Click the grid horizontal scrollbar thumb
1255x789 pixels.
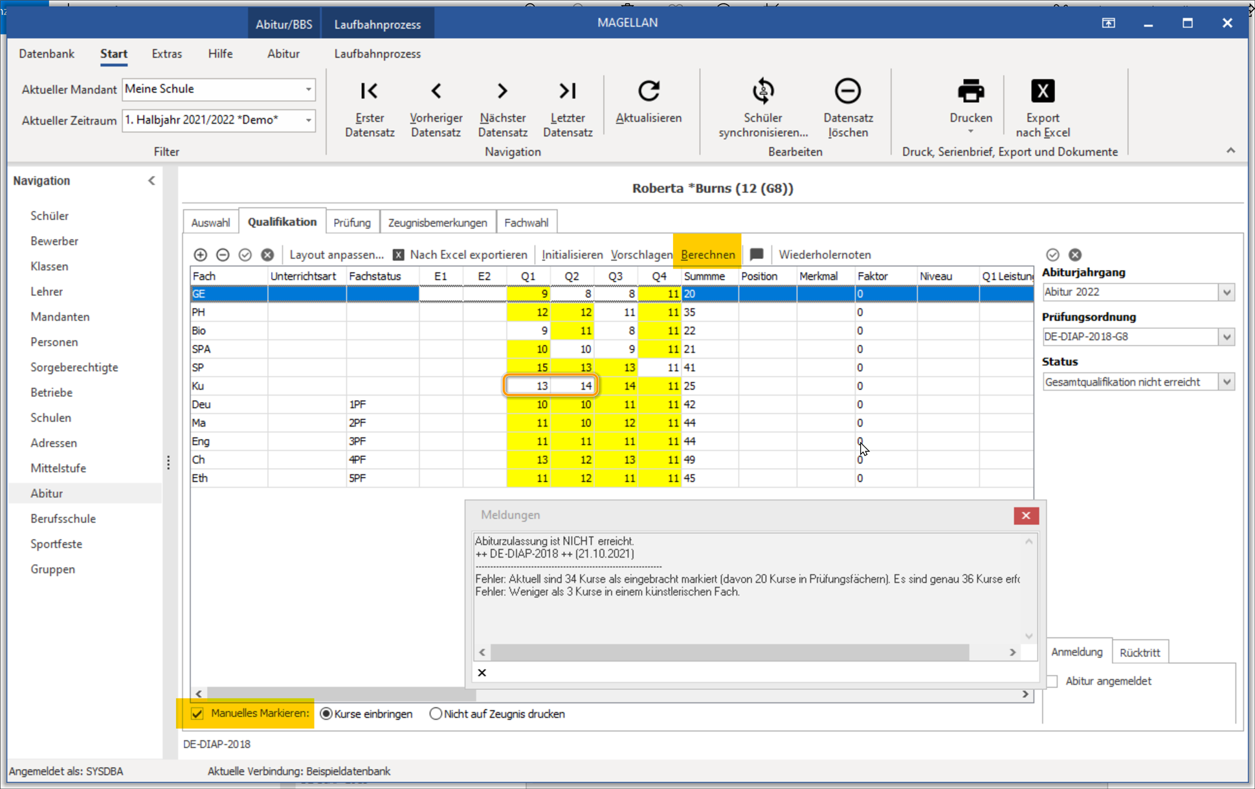tap(342, 694)
